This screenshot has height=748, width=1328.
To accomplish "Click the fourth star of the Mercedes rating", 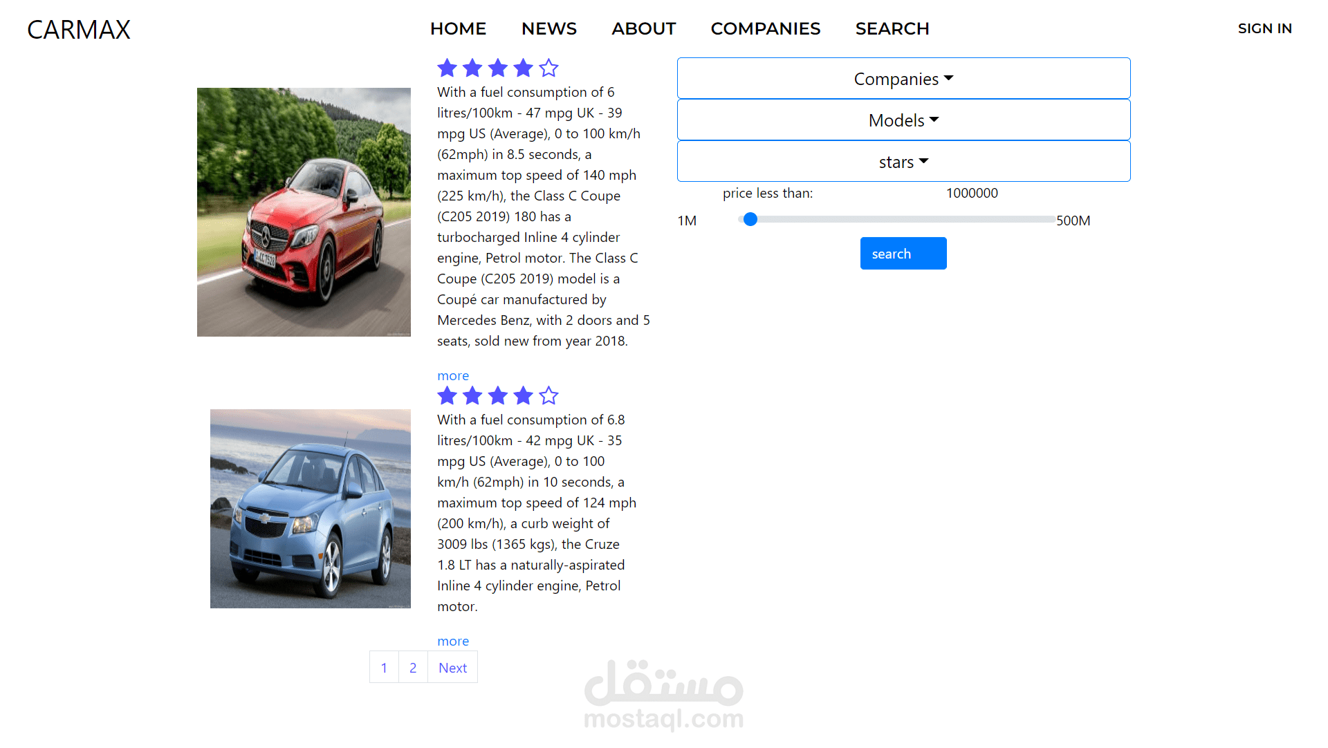I will 524,68.
